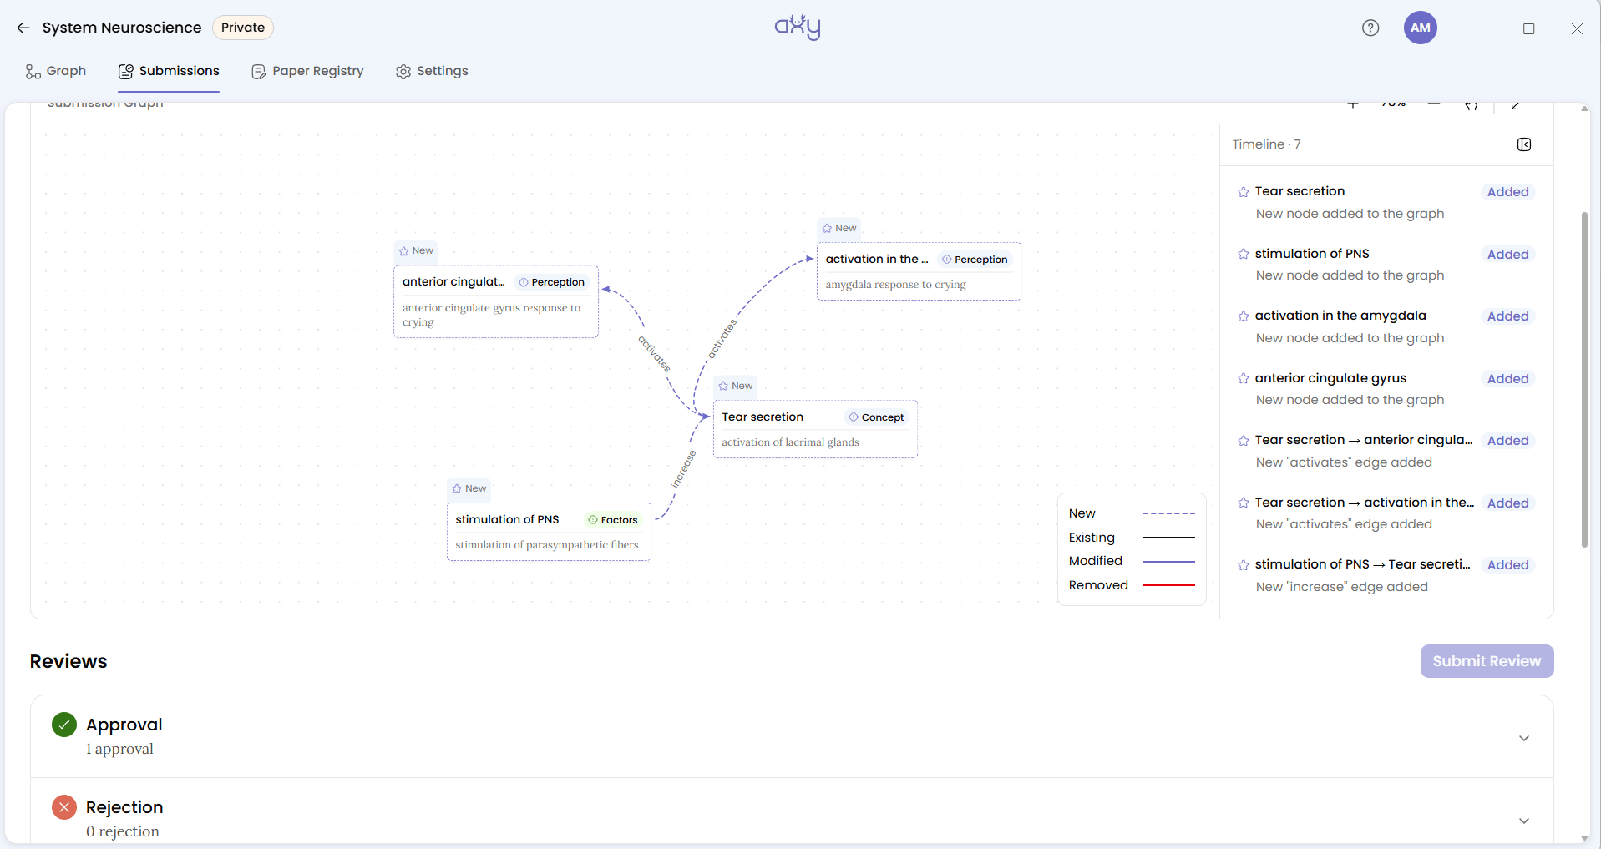Expand the Approval reviews section

pyautogui.click(x=1524, y=738)
